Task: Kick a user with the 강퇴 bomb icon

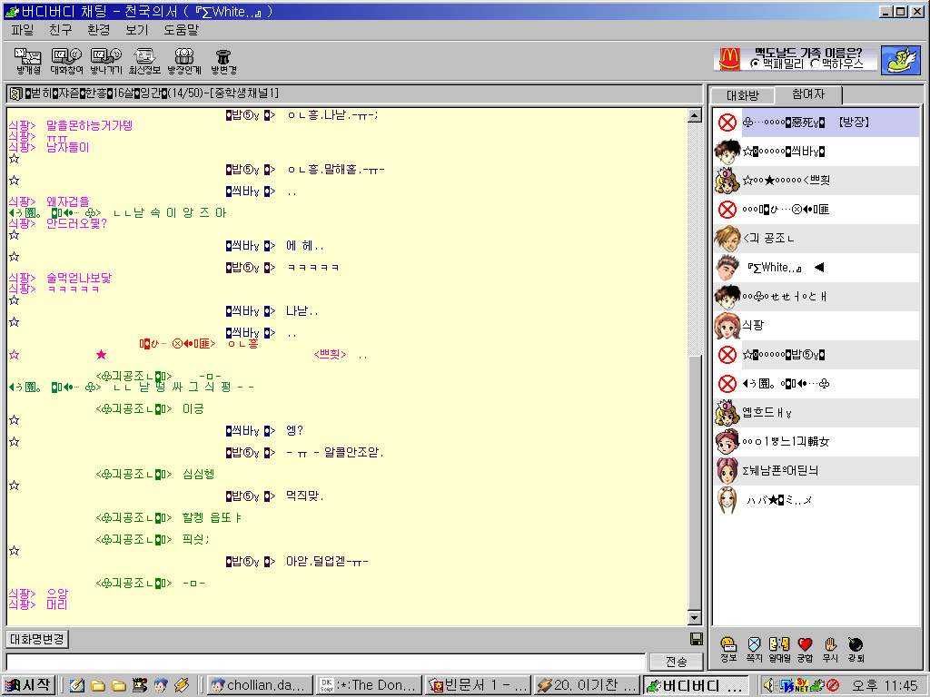Action: click(x=856, y=649)
